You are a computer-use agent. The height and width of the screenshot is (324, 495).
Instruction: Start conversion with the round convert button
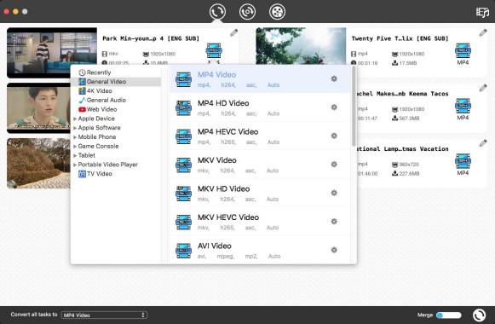[x=479, y=315]
